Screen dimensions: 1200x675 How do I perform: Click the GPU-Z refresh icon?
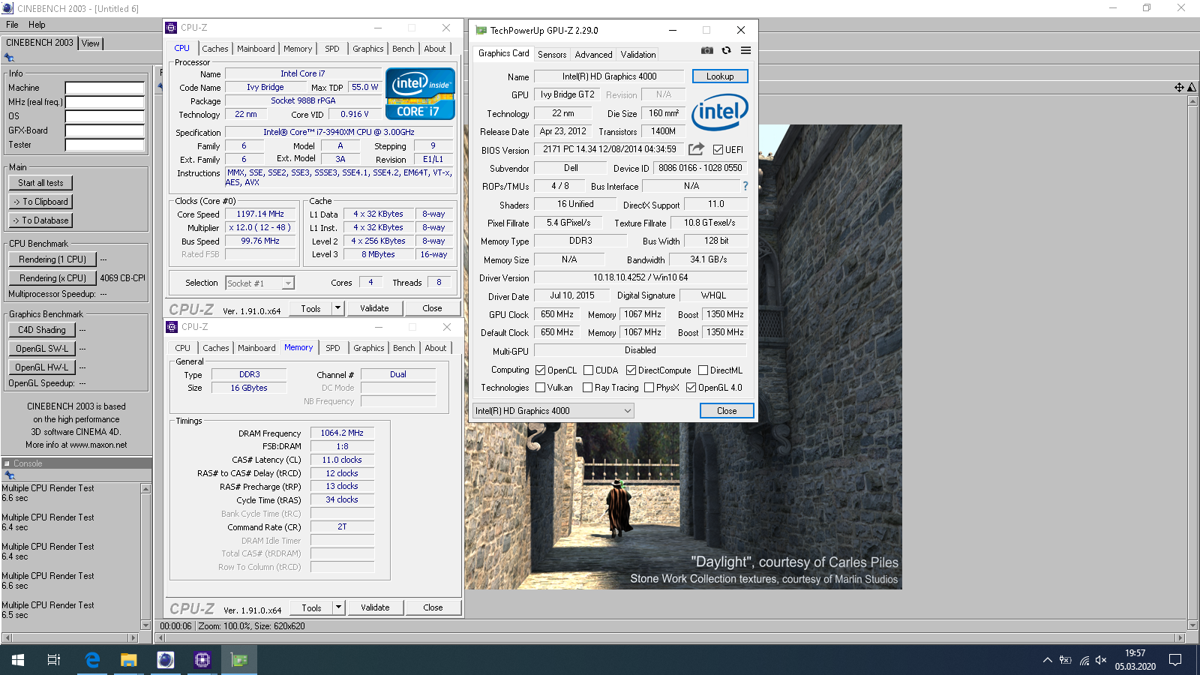coord(726,50)
